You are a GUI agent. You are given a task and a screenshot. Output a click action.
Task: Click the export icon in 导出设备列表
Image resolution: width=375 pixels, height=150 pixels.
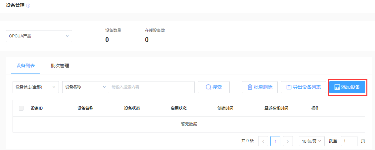tap(289, 87)
